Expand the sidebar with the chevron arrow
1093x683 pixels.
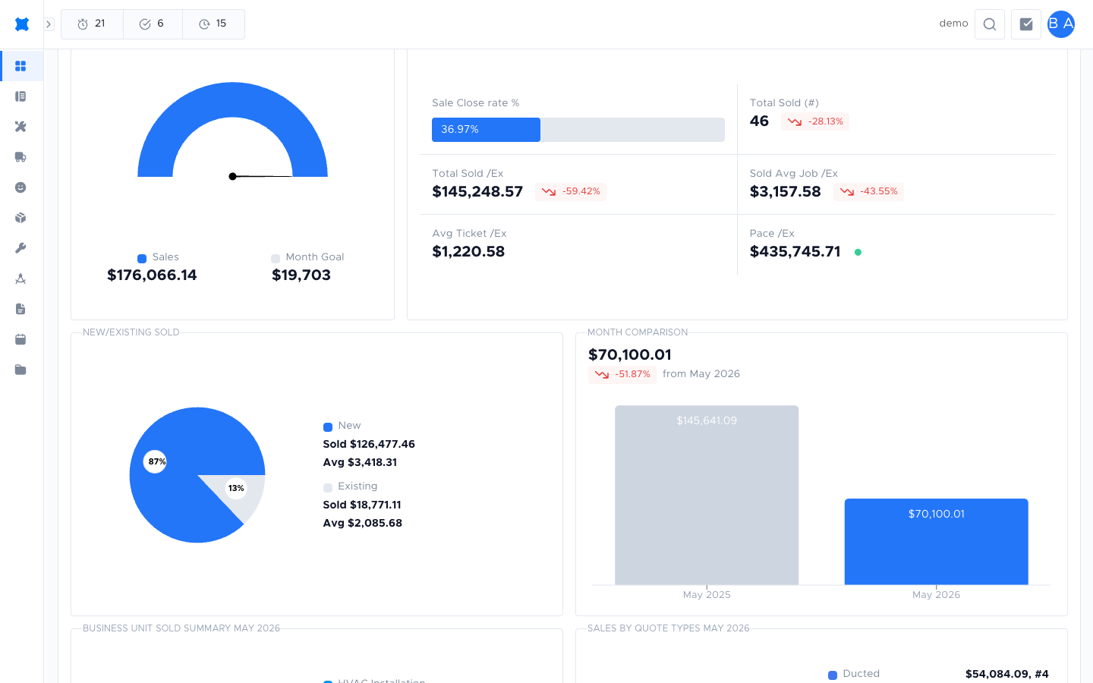[49, 24]
